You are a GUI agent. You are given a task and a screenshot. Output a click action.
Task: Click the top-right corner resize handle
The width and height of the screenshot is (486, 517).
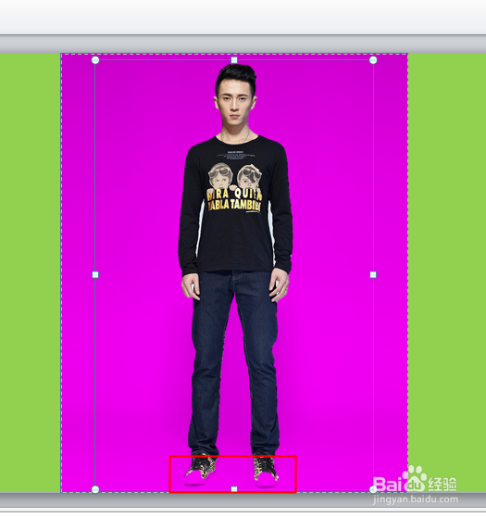pos(373,60)
